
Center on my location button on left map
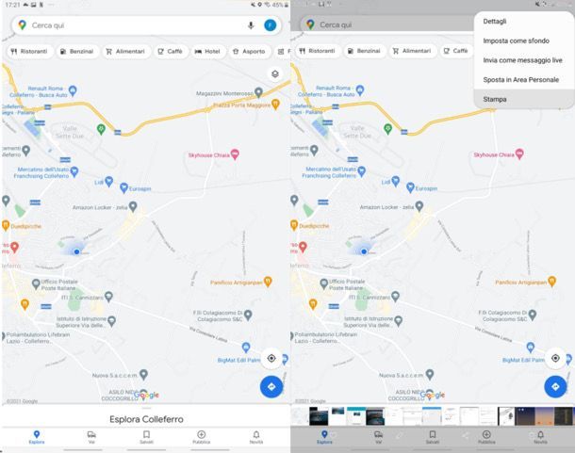[x=271, y=358]
